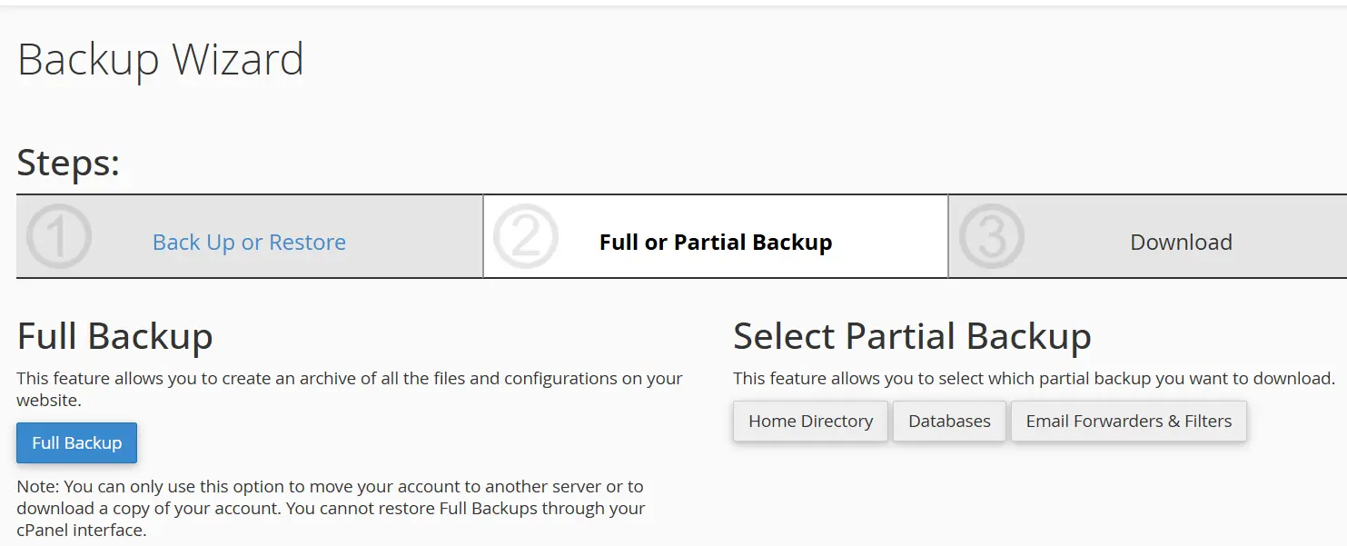Select the Back Up or Restore step link
Screen dimensions: 1347x546
coord(249,242)
